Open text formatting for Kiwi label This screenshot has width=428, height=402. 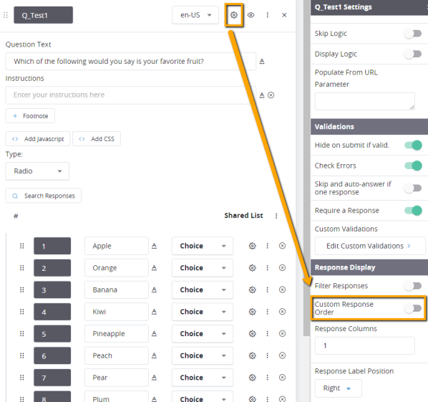pyautogui.click(x=154, y=312)
